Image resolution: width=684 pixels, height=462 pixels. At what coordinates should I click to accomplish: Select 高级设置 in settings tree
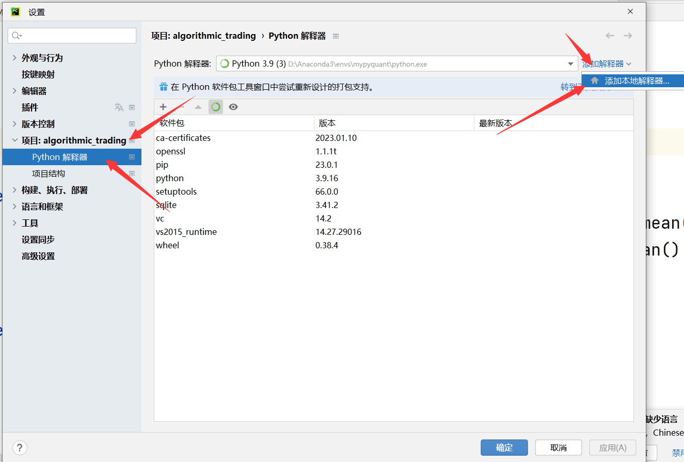coord(38,256)
